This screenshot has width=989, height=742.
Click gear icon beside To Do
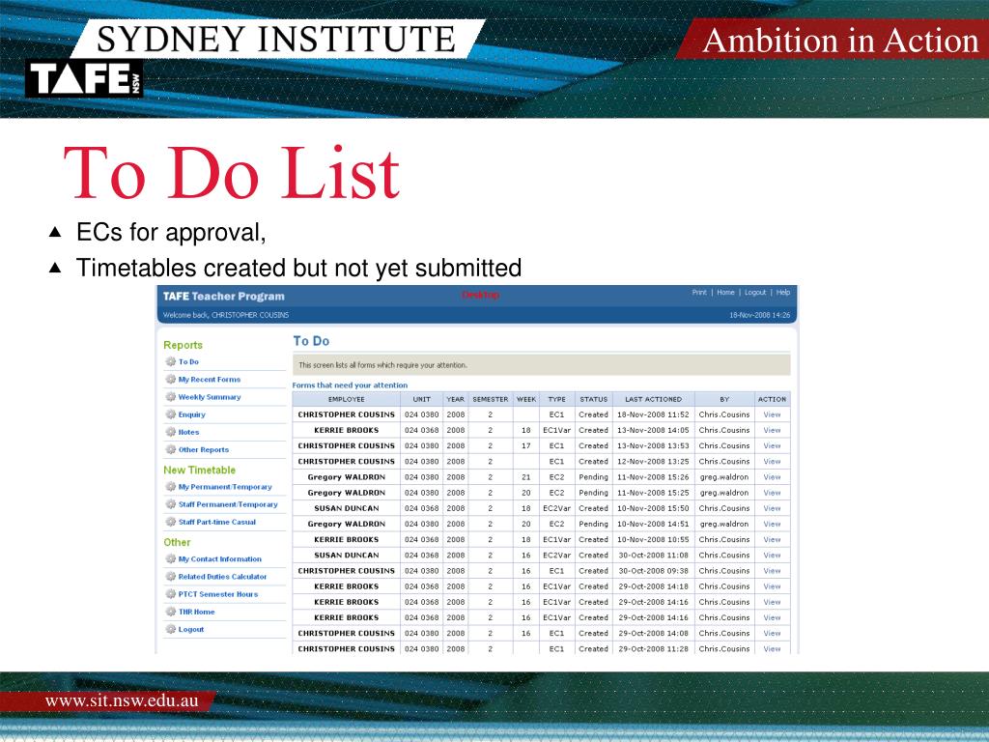tap(170, 361)
